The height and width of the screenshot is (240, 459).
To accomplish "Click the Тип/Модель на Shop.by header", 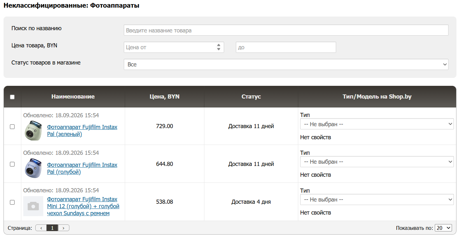I will coord(377,97).
